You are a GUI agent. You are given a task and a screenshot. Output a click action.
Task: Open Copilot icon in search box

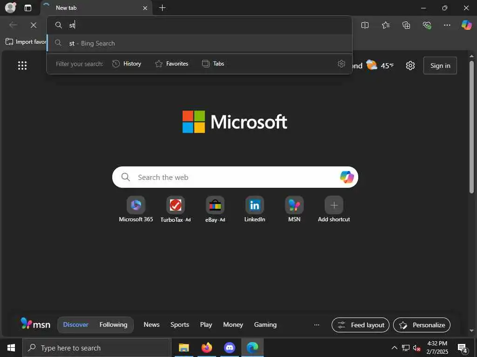[x=347, y=177]
